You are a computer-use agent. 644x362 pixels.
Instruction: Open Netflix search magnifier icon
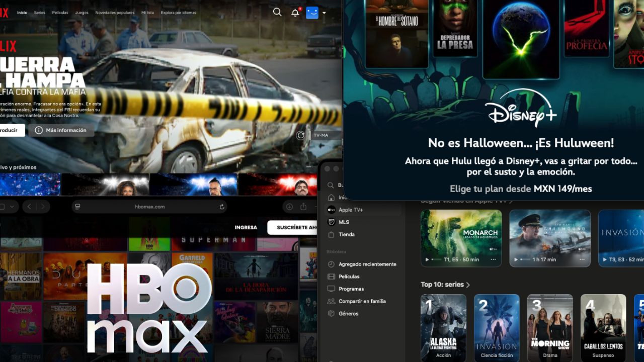coord(277,12)
